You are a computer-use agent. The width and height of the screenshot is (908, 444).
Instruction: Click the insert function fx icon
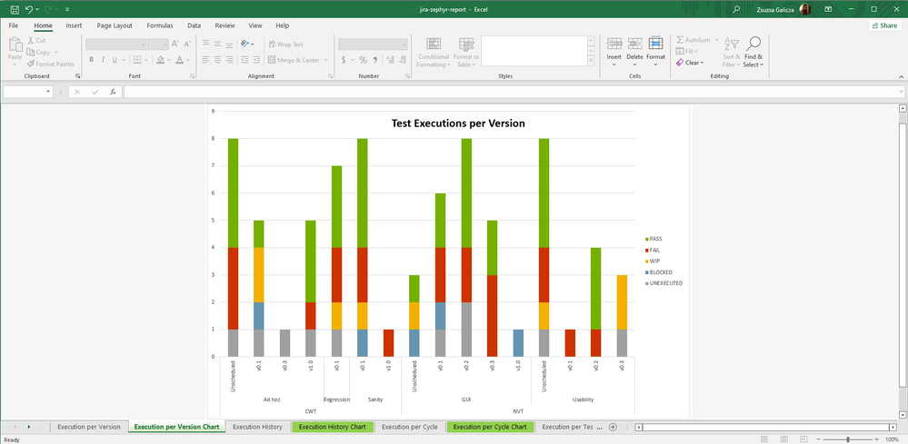[x=113, y=92]
